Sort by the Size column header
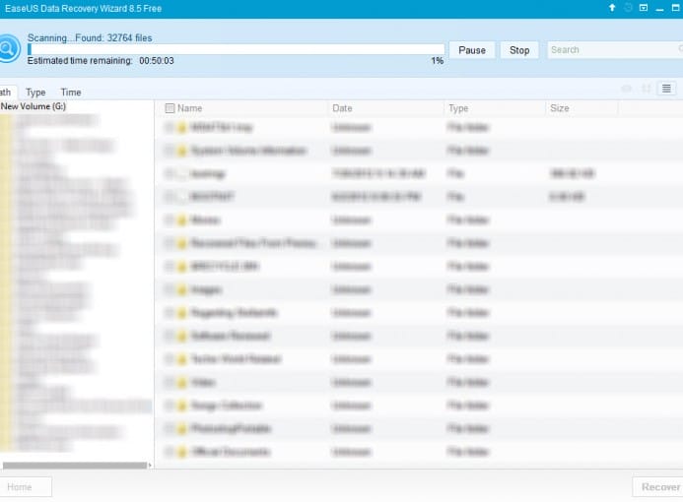 coord(559,108)
